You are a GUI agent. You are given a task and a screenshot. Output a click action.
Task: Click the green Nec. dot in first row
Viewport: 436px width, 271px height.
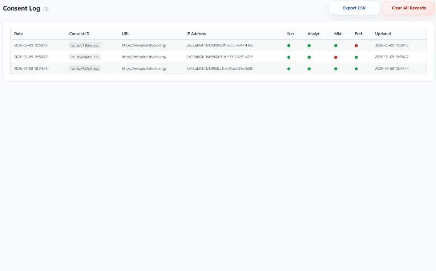(289, 46)
